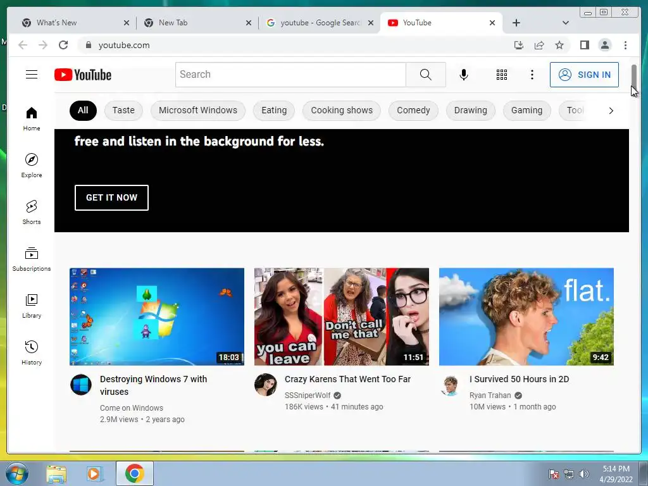Screen dimensions: 648x486
Task: Click the SSSniperWolf channel avatar
Action: (265, 385)
